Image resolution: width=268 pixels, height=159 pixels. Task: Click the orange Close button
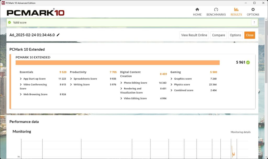click(x=249, y=35)
